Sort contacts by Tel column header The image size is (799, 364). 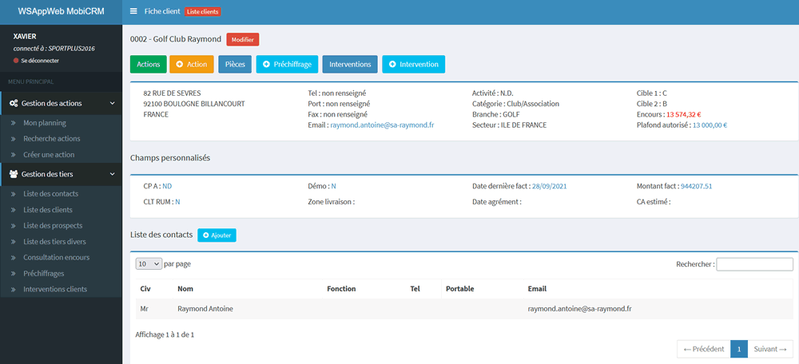pyautogui.click(x=423, y=289)
